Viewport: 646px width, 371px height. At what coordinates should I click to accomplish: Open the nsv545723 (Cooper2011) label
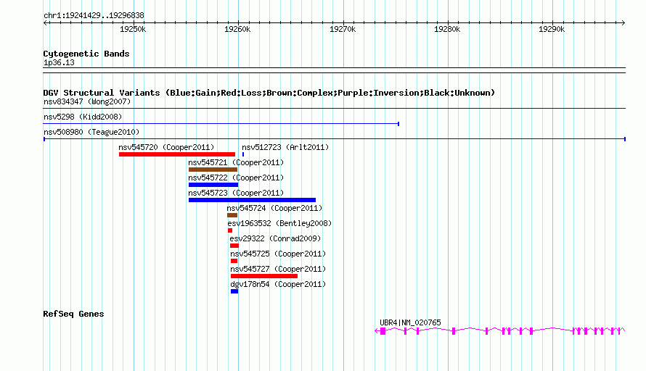point(236,193)
